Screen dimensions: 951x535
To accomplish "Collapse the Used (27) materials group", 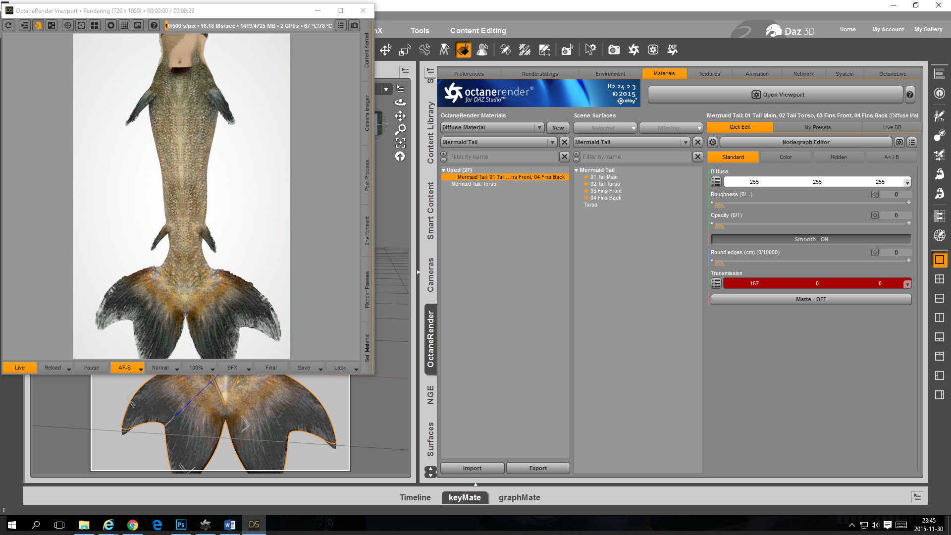I will (444, 170).
